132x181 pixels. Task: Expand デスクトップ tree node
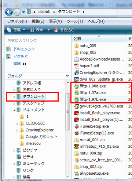coord(14,103)
